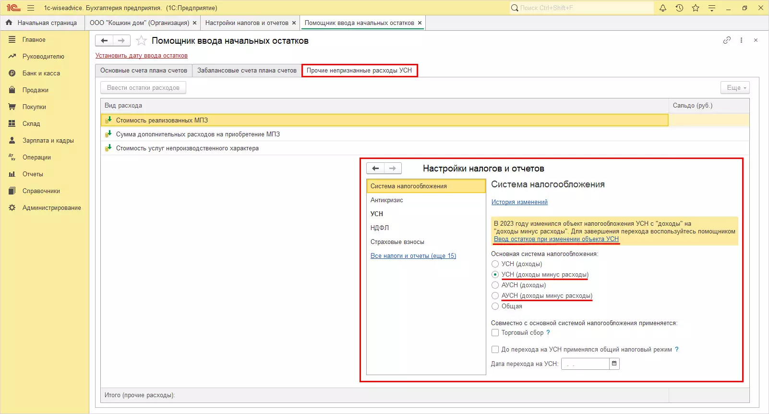The image size is (769, 414).
Task: Open История изменений link
Action: pos(519,202)
